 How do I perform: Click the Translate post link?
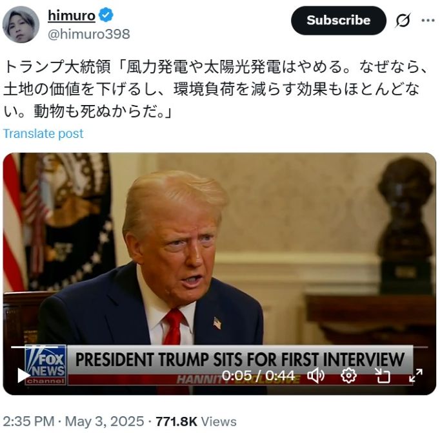click(x=43, y=133)
